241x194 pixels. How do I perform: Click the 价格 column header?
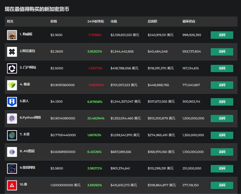coord(54,22)
